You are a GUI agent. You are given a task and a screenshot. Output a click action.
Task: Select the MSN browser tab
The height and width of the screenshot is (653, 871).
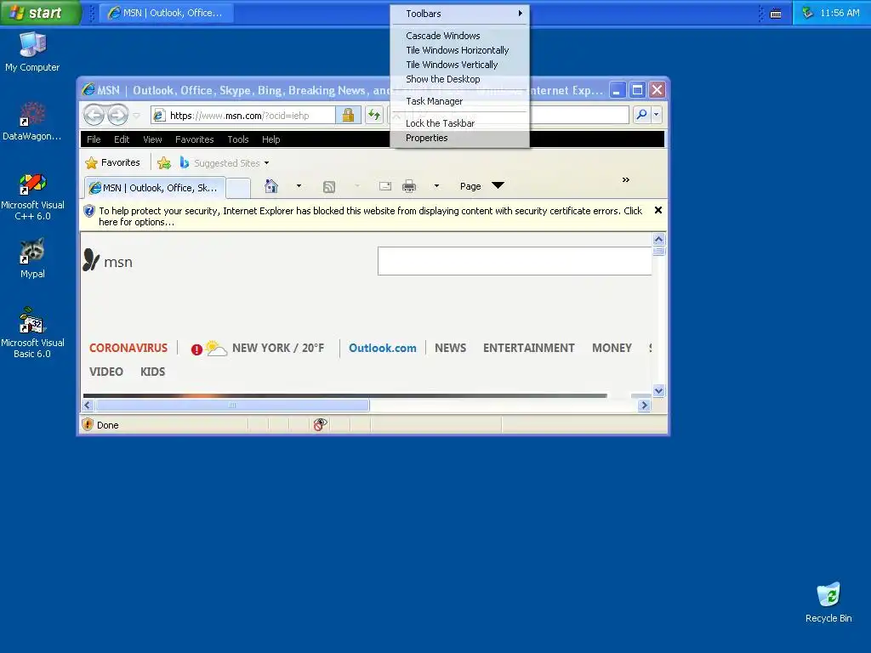pyautogui.click(x=155, y=188)
